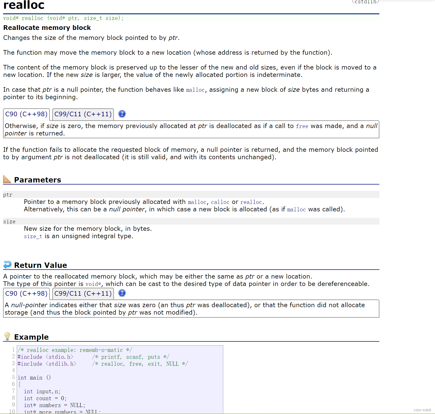Switch to the Return Value C90 (C++98) tab
Viewport: 435px width, 414px height.
26,294
